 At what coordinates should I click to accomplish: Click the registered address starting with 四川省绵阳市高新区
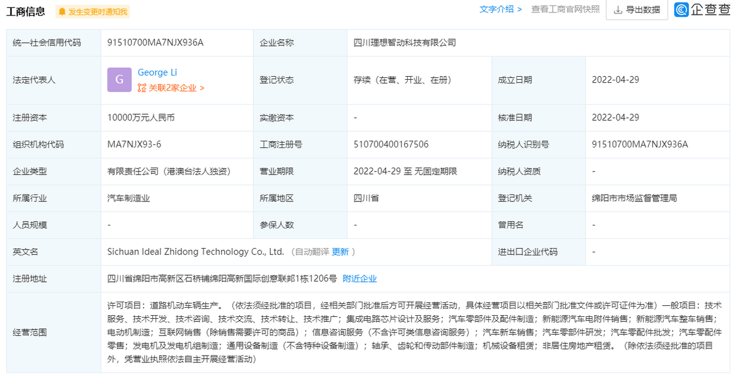pyautogui.click(x=222, y=278)
